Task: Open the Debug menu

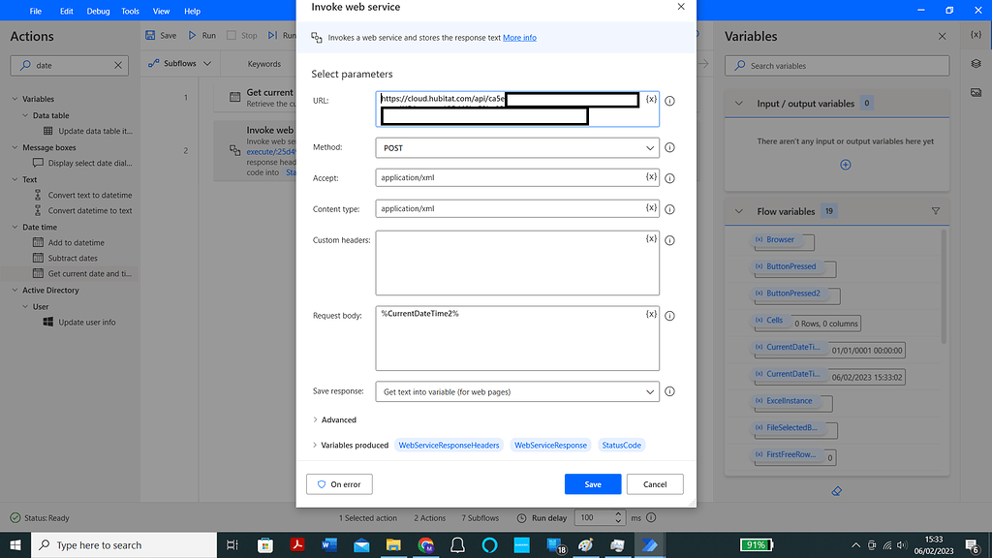Action: point(97,11)
